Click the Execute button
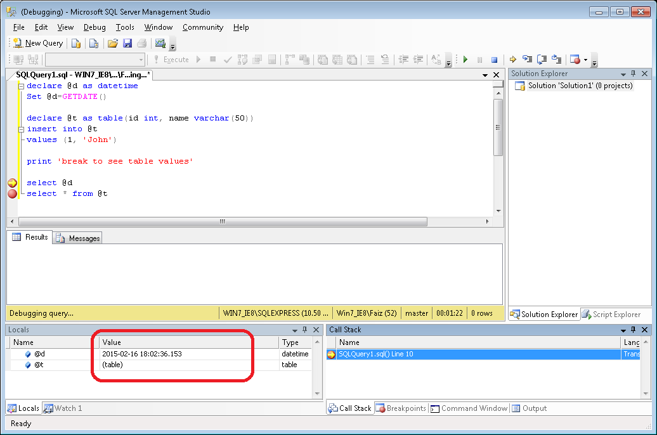This screenshot has height=435, width=657. point(172,60)
